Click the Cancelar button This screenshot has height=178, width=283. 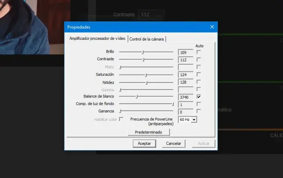tap(173, 143)
